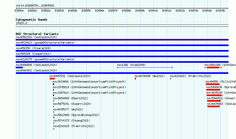Open nsv6241615 (Prakrithi2022) variant label
236x139 pixels.
(x=74, y=126)
